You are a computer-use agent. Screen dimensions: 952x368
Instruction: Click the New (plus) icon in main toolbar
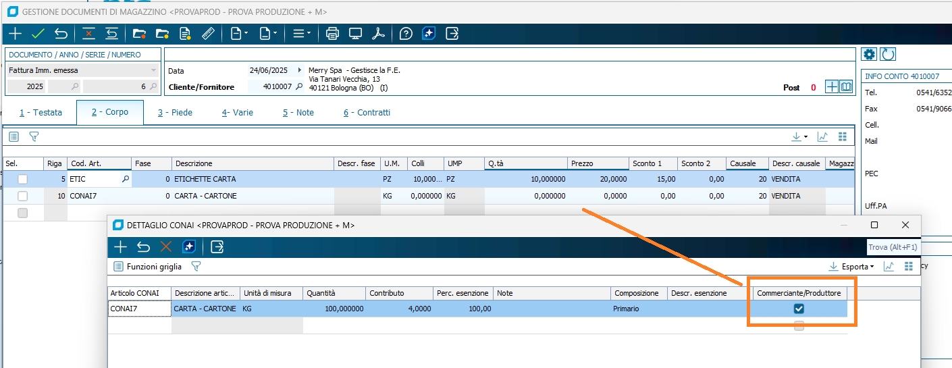15,33
